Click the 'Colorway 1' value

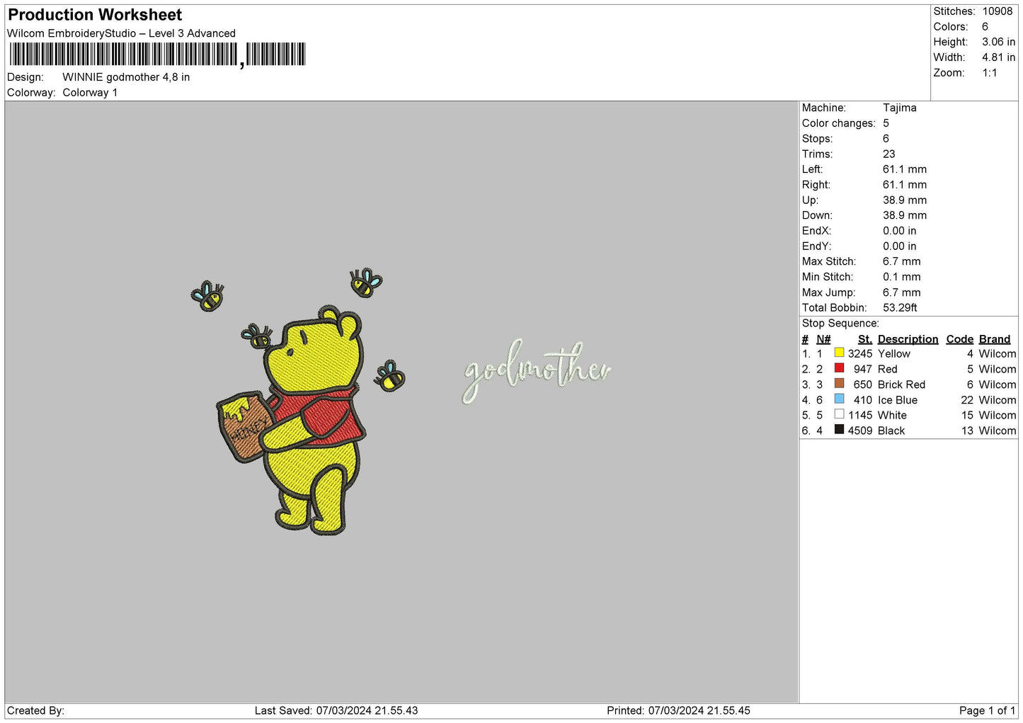[x=90, y=93]
